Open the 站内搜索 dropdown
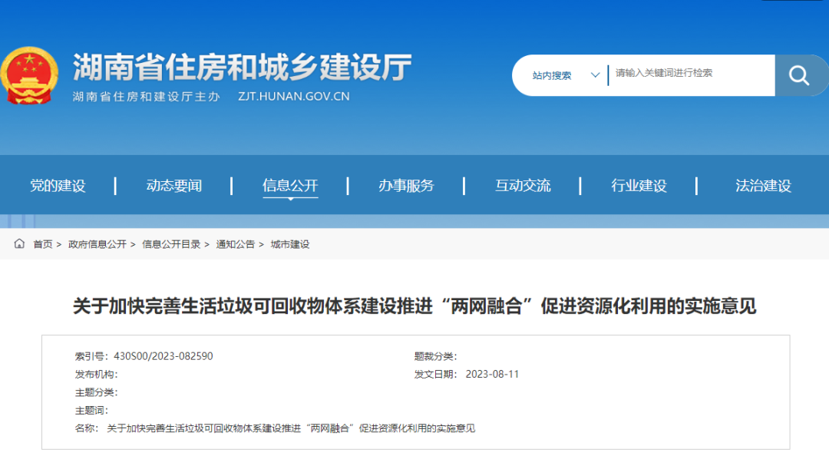The image size is (829, 469). (x=553, y=75)
